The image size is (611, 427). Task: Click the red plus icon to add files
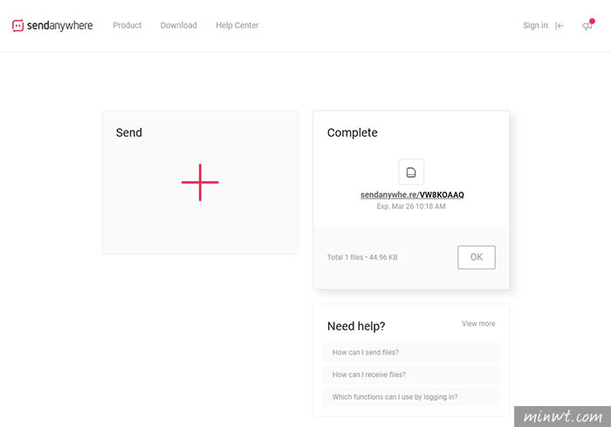(x=200, y=182)
